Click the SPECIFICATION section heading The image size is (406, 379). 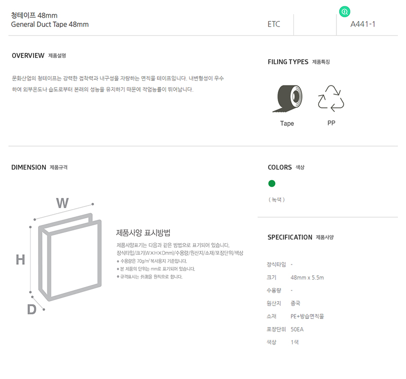(290, 237)
